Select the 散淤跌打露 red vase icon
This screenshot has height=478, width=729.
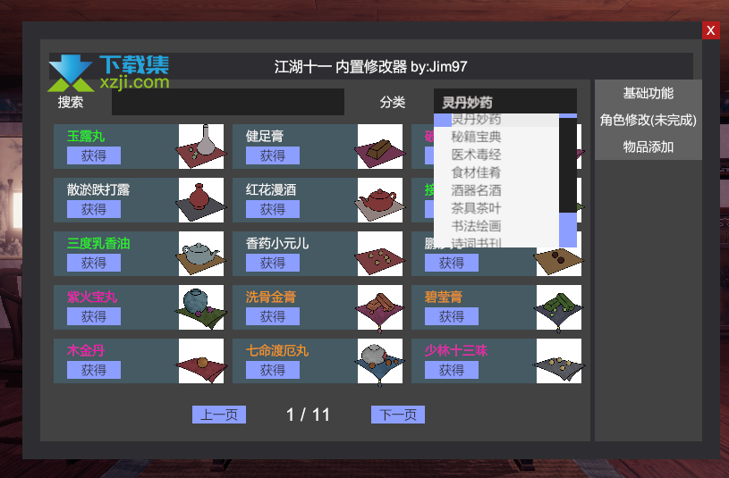pyautogui.click(x=201, y=200)
